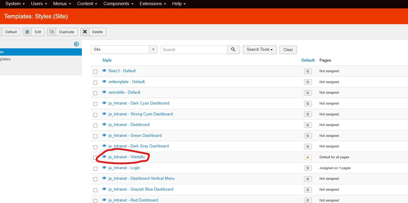
Task: Select ja_intranet - Dashboard row checkbox
Action: point(95,125)
